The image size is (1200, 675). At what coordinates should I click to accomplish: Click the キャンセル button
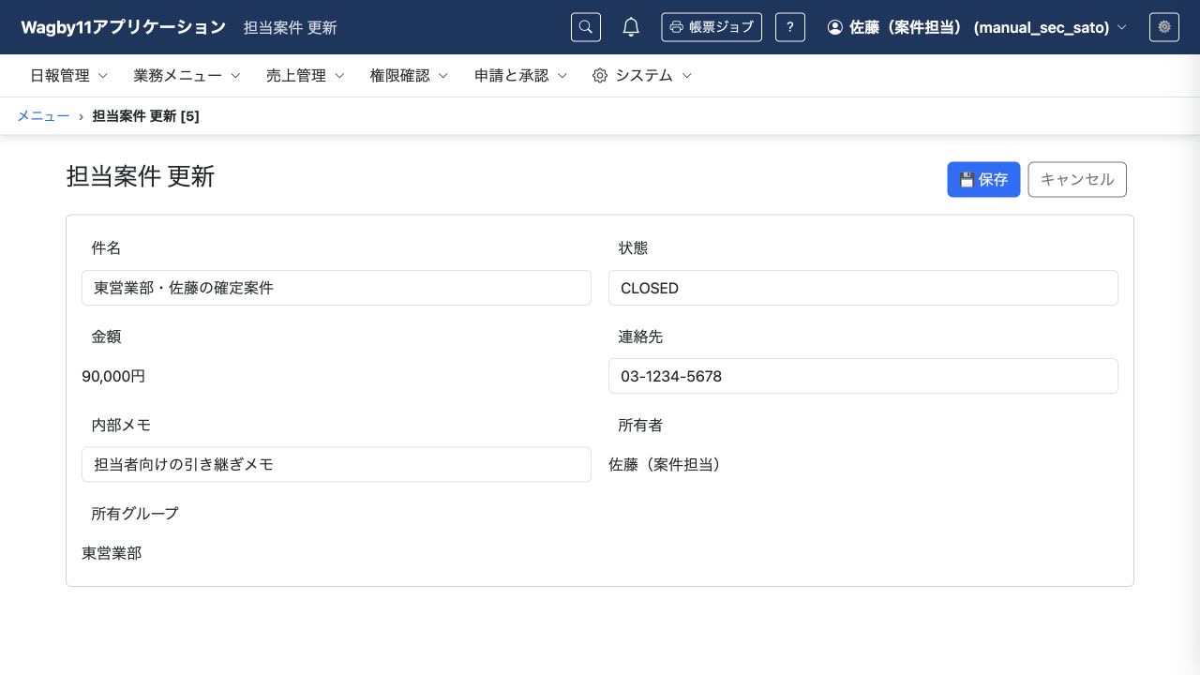point(1077,180)
